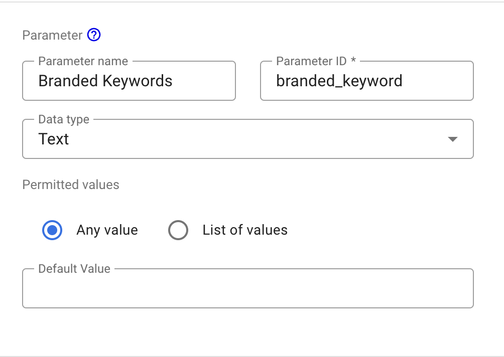Select the 'Any value' radio button
This screenshot has width=504, height=357.
[x=52, y=230]
